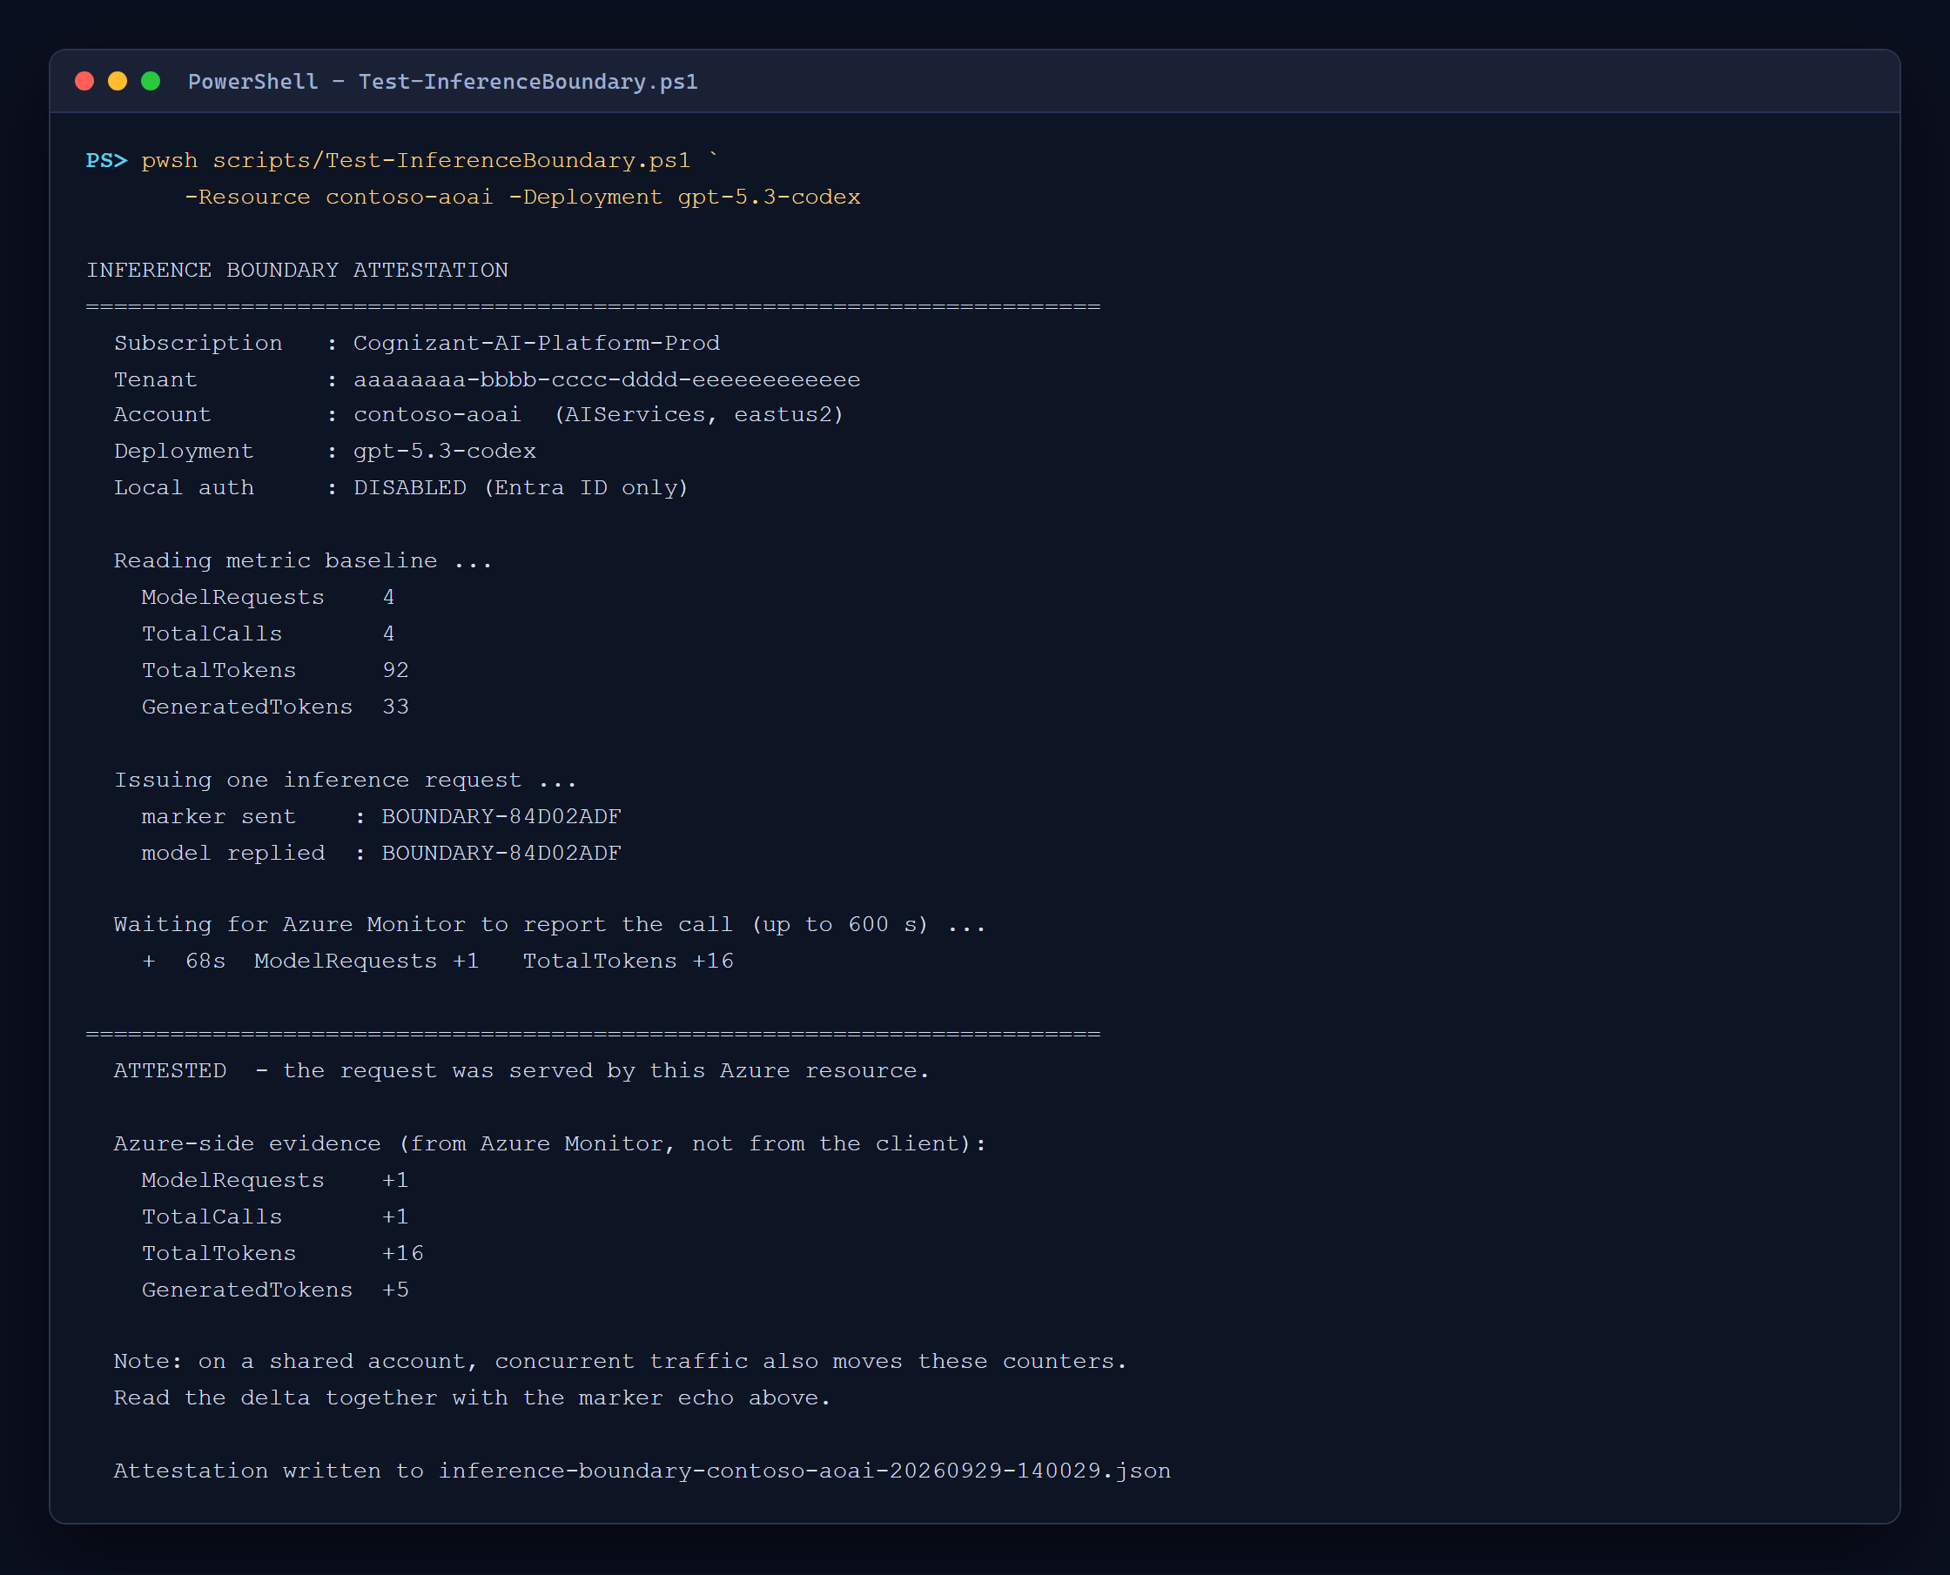Click the Tenant GUID value

(607, 379)
